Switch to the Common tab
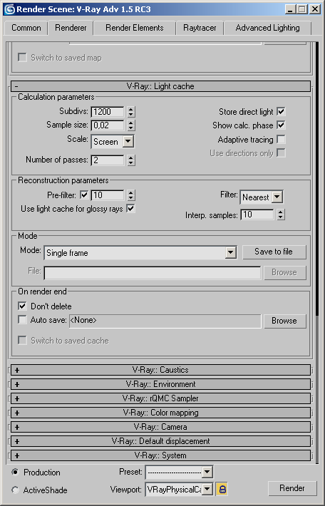325x506 pixels. point(26,28)
